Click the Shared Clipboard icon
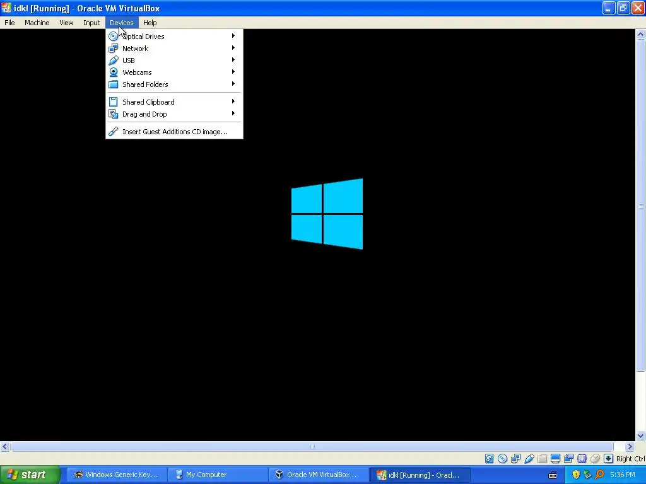The width and height of the screenshot is (646, 484). 114,101
